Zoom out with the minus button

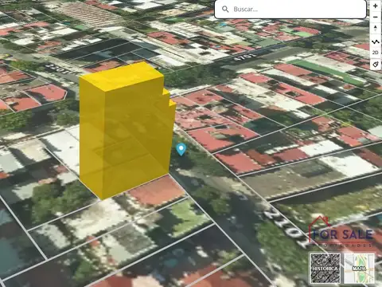376,18
